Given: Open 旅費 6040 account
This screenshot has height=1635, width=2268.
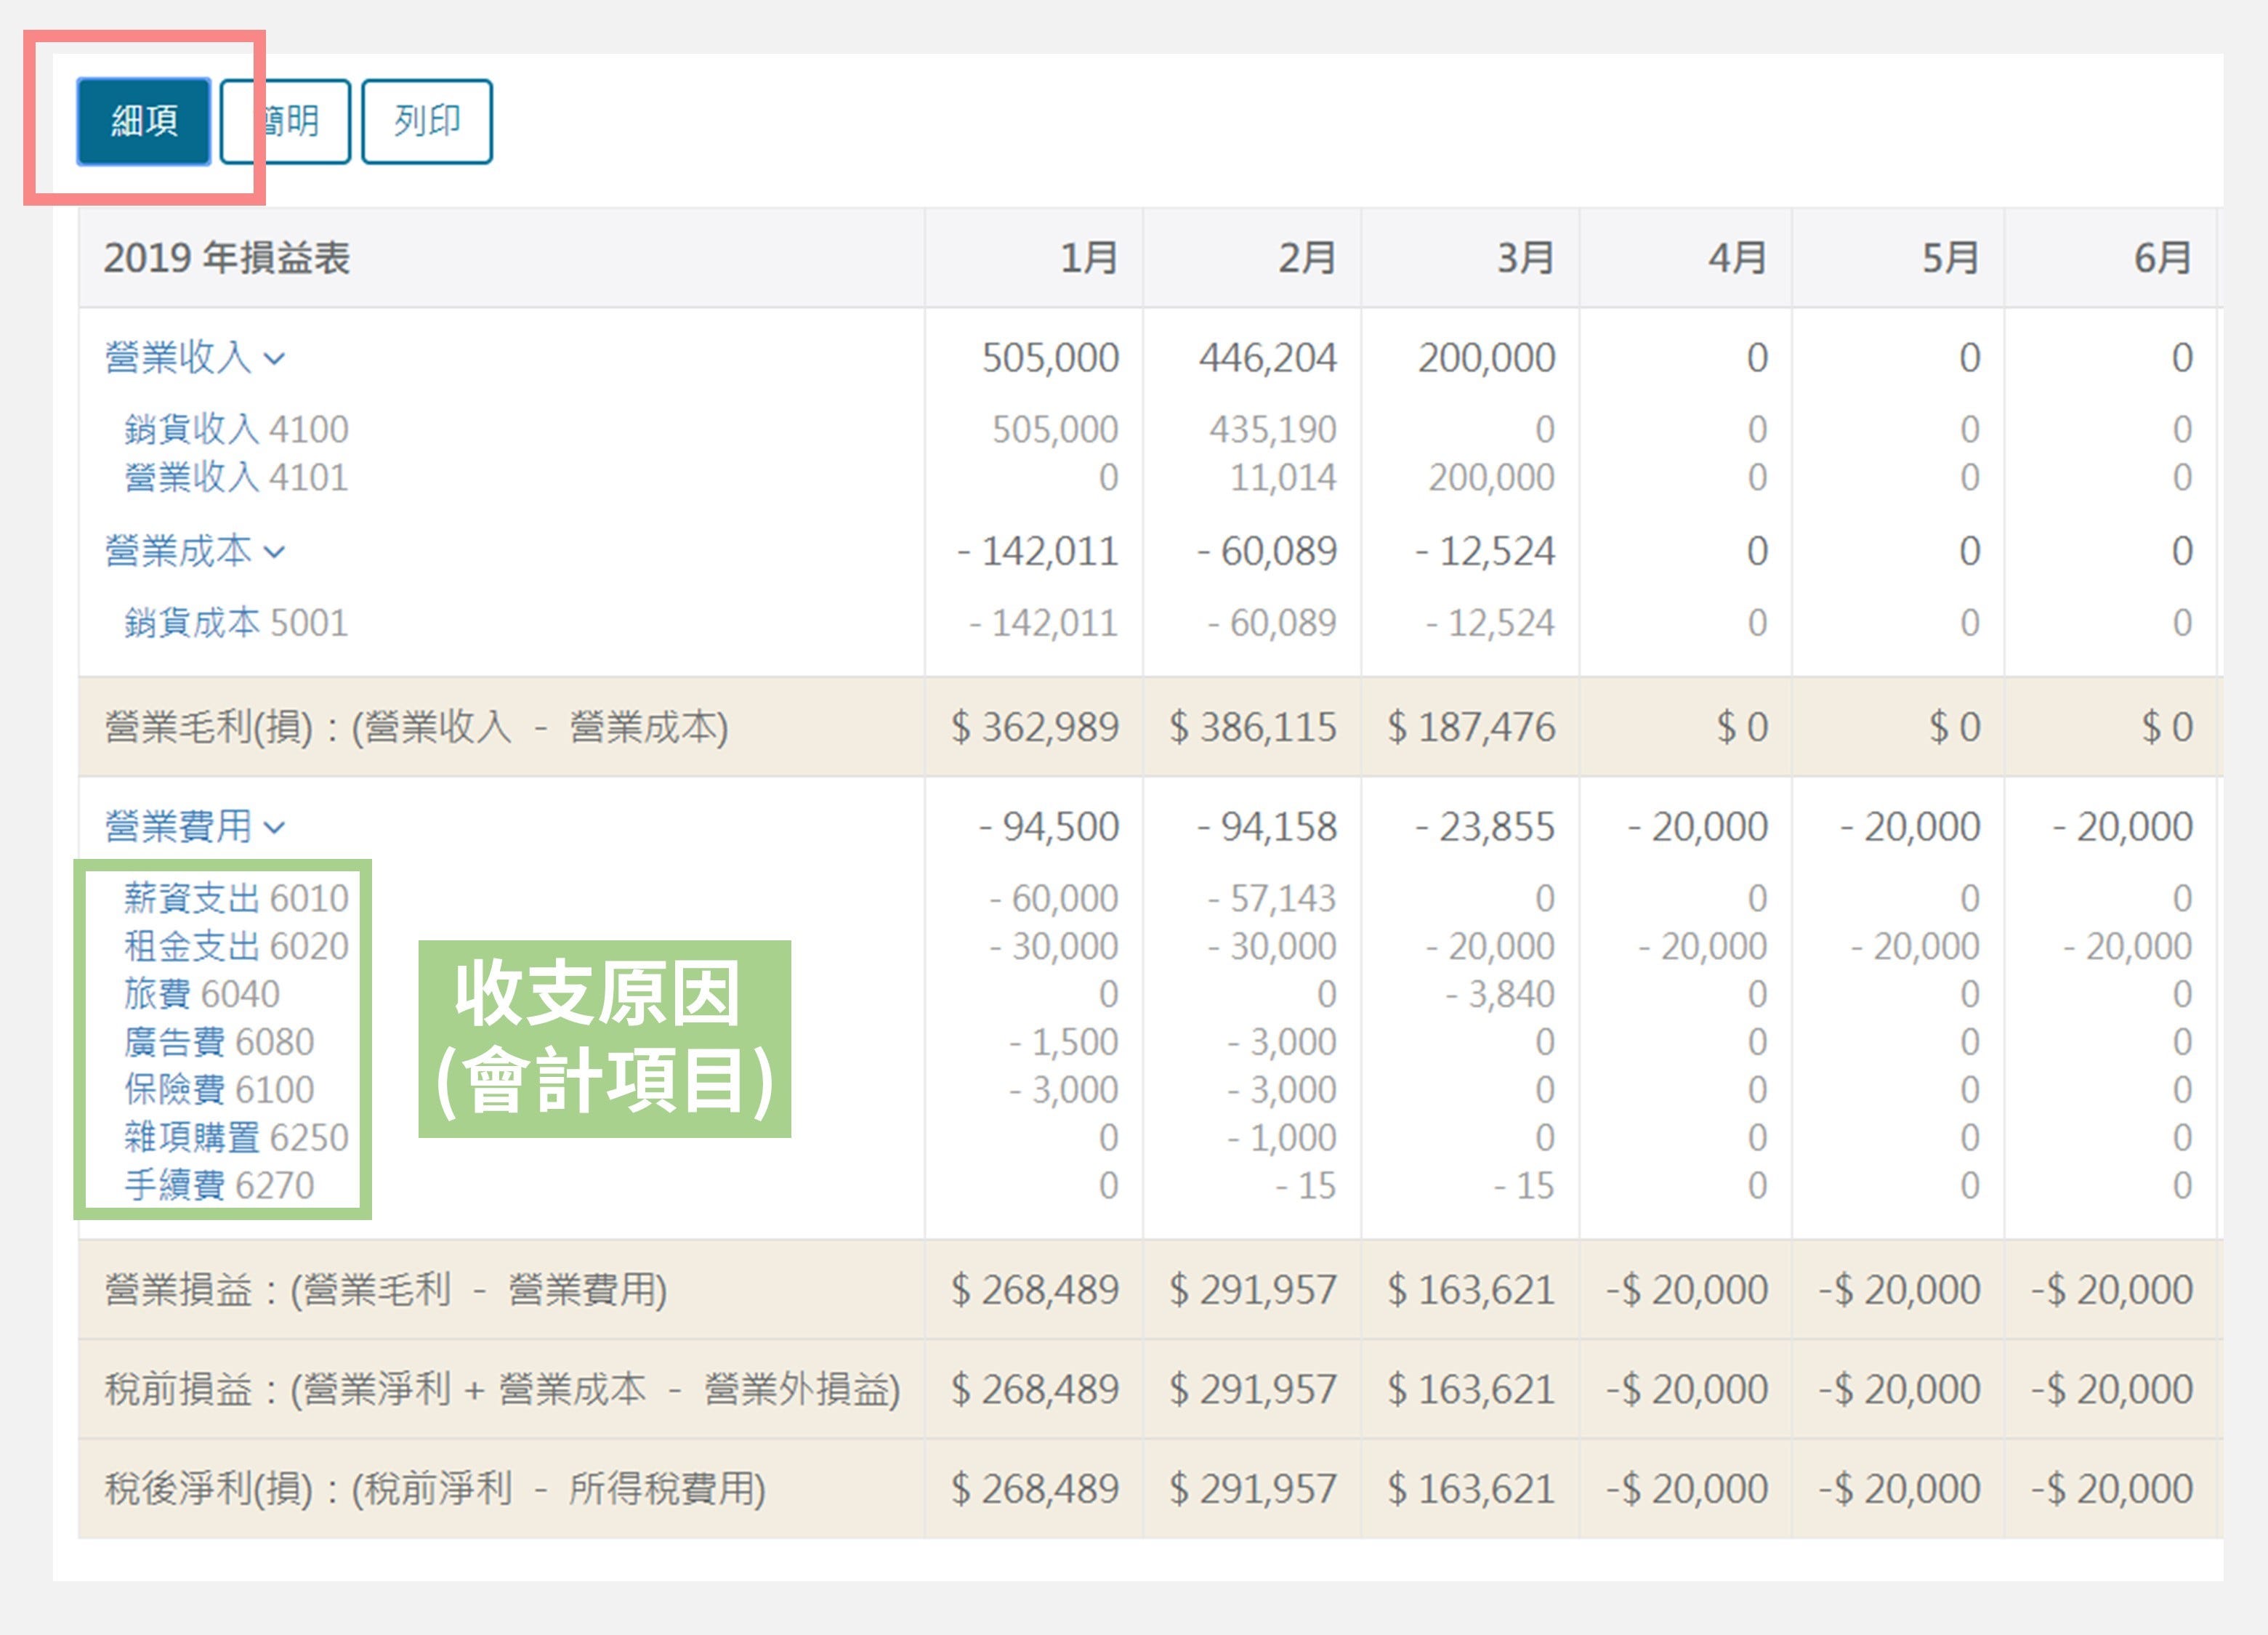Looking at the screenshot, I should click(x=202, y=994).
